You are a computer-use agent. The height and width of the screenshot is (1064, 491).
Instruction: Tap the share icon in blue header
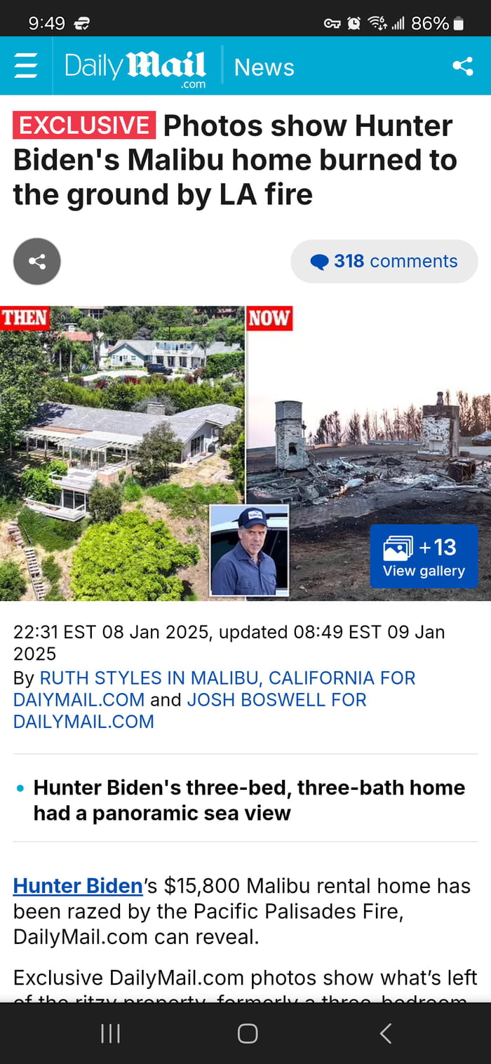[462, 67]
